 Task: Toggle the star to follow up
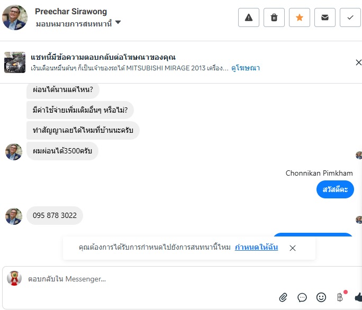(x=300, y=17)
